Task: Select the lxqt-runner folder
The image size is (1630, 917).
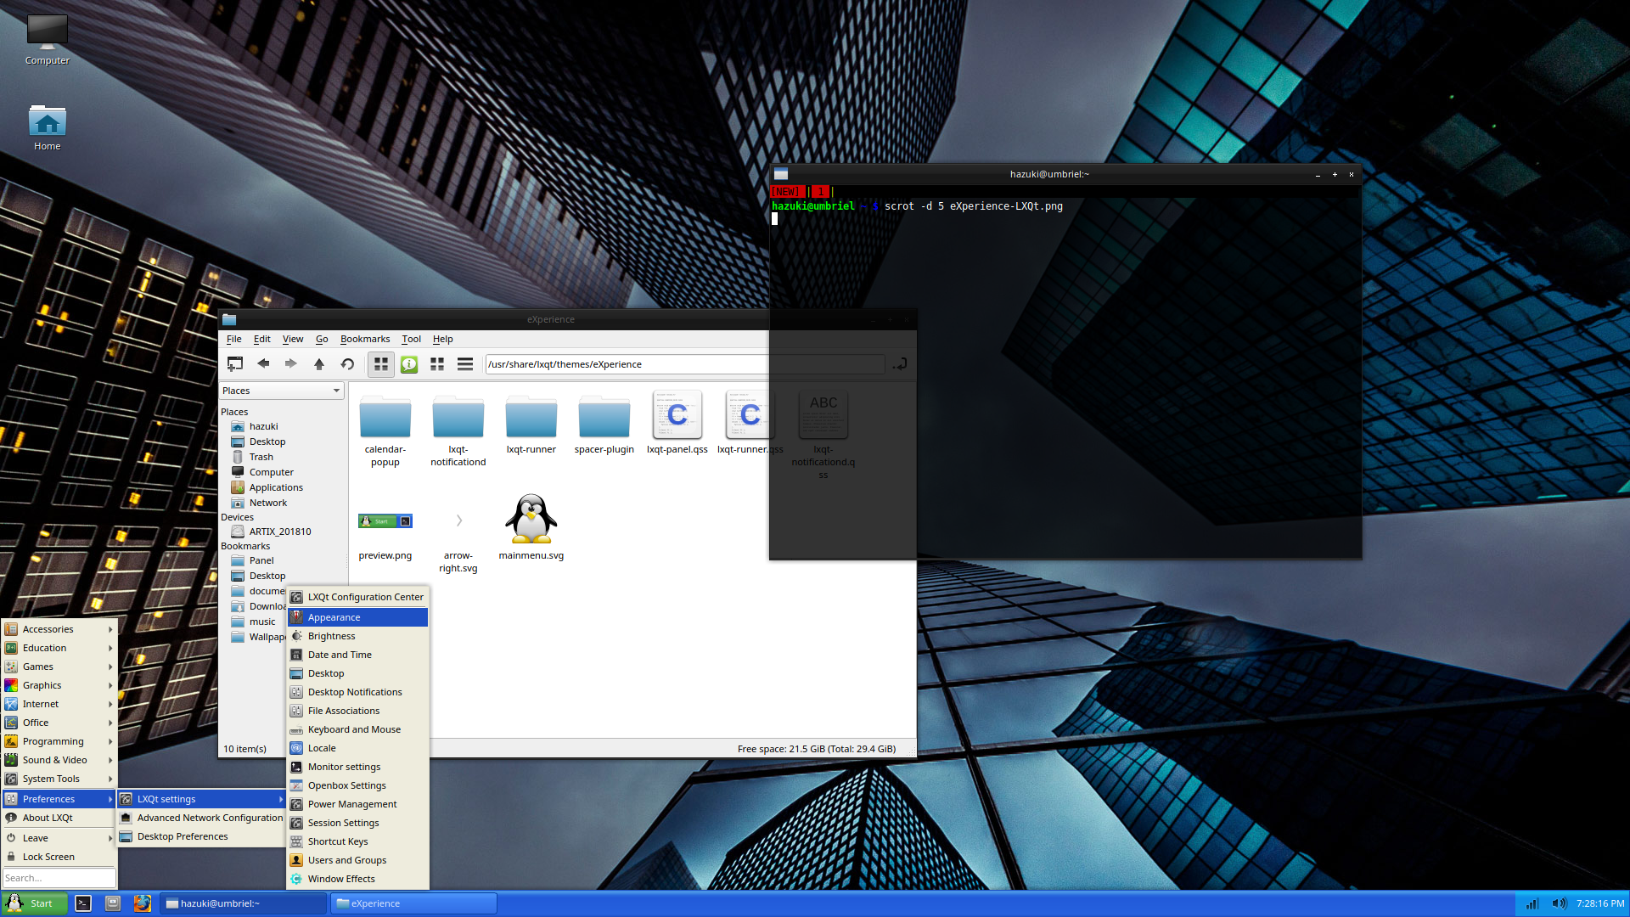Action: (531, 425)
